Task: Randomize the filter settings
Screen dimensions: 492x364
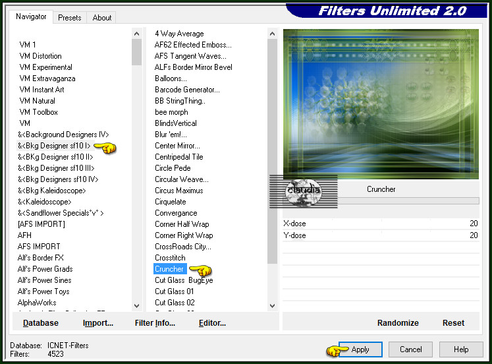Action: 398,323
